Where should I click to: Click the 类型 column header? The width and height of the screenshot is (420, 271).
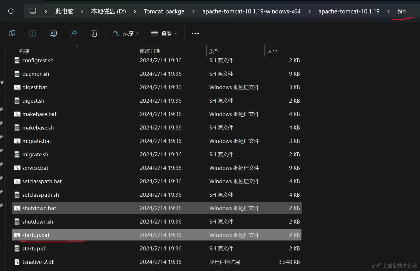pyautogui.click(x=214, y=51)
